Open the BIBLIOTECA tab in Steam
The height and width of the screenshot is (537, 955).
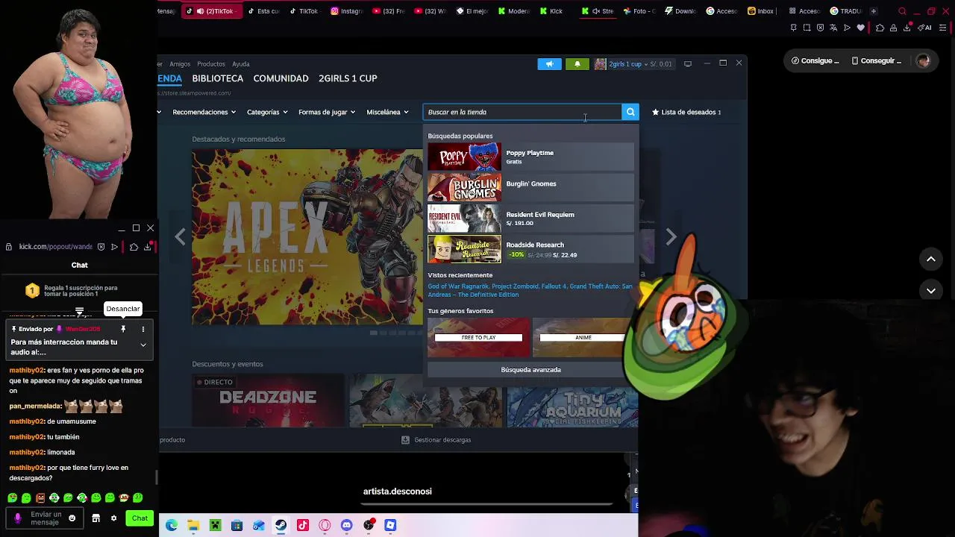[217, 78]
